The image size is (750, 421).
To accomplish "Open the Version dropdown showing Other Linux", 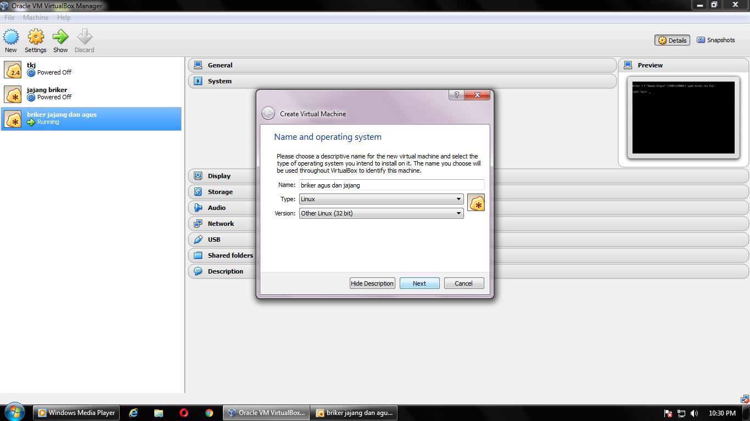I will (x=381, y=213).
